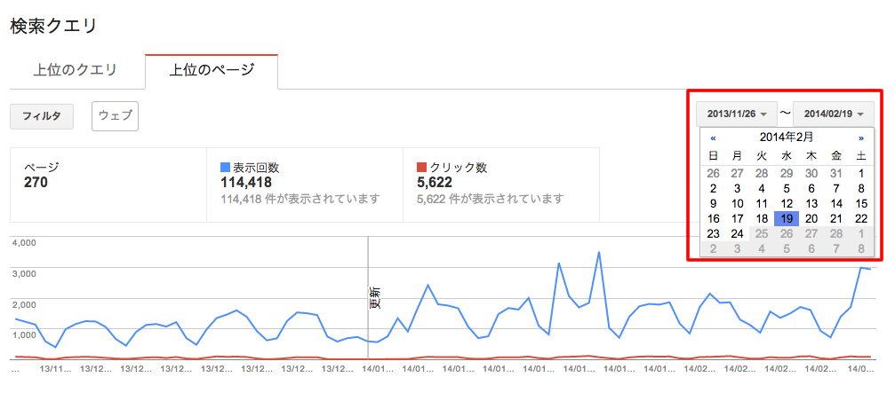Click the ウェブ button

click(x=116, y=115)
